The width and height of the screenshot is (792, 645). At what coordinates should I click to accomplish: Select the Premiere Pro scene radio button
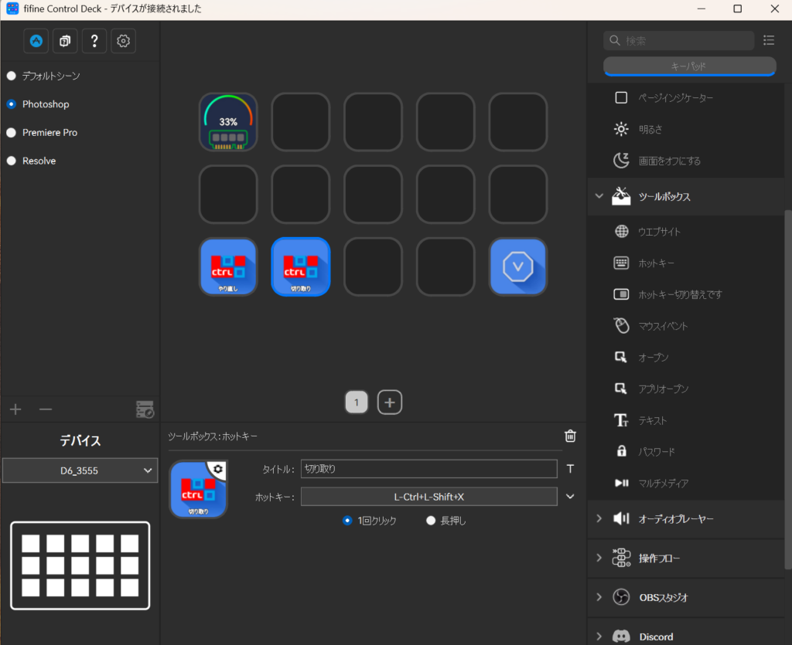(x=11, y=133)
